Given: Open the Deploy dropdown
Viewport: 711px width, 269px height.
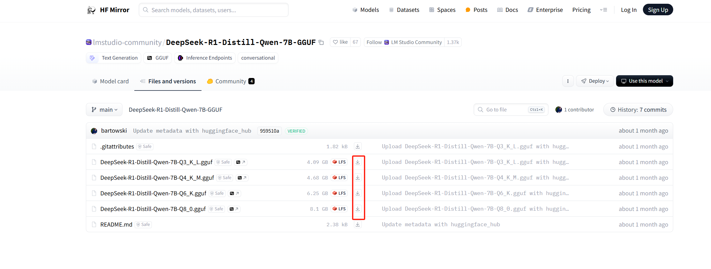Looking at the screenshot, I should coord(595,81).
